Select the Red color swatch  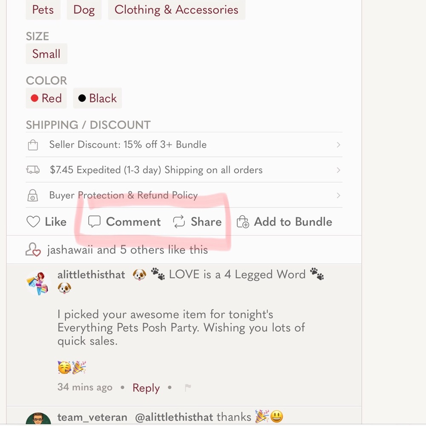click(x=46, y=98)
